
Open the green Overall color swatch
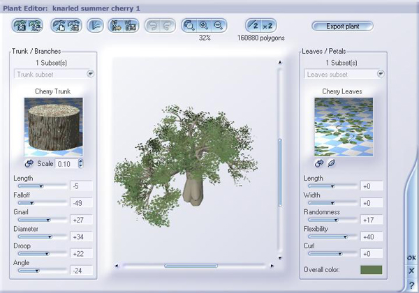(372, 270)
